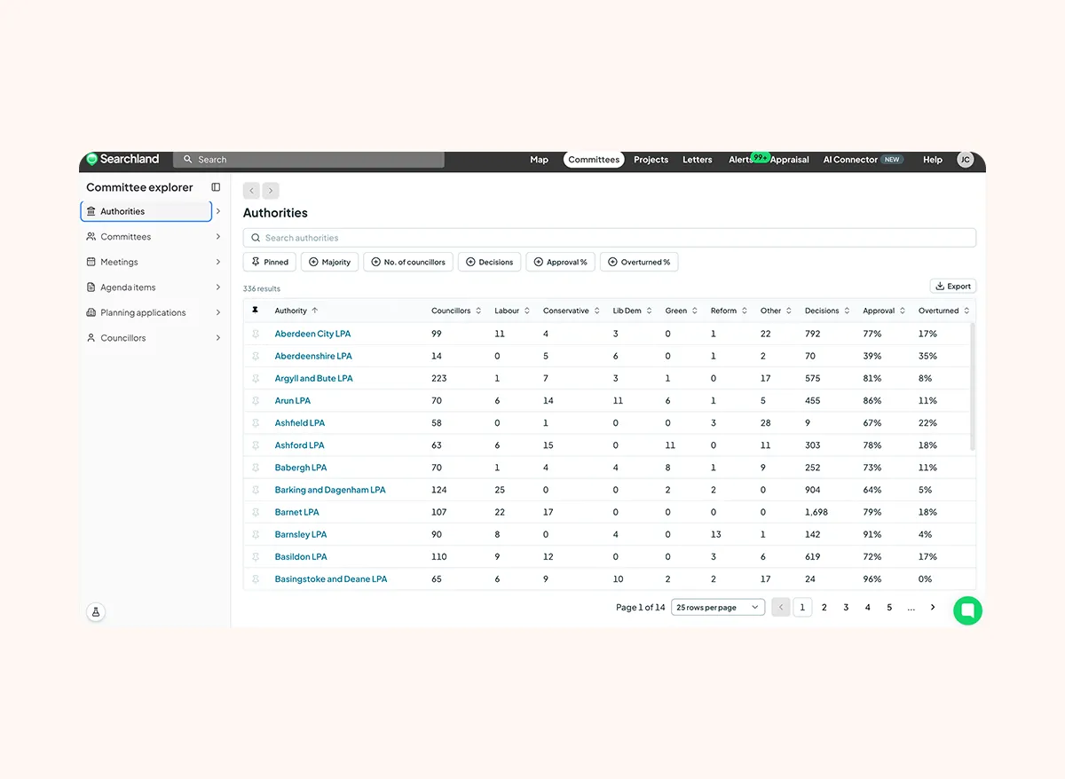Screen dimensions: 1065x779
Task: Click the pin column header icon
Action: pos(255,311)
